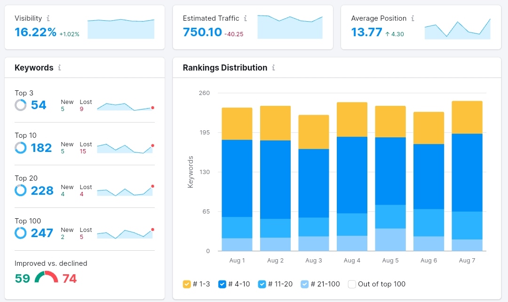Click the Top 3 keywords count 54
508x302 pixels.
[x=39, y=105]
